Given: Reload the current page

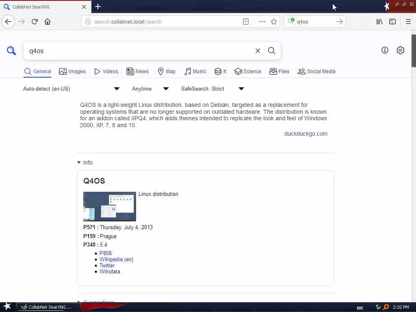Looking at the screenshot, I should pos(35,22).
